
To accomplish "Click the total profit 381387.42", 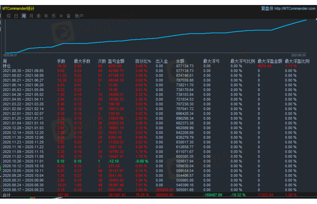I will point(117,195).
